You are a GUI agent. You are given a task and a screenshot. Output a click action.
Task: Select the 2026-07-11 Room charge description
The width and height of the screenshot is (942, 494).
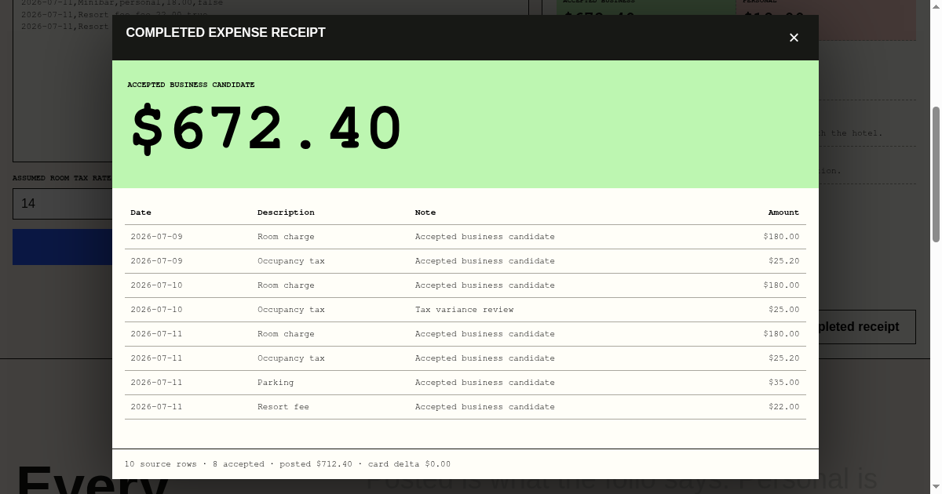click(286, 334)
